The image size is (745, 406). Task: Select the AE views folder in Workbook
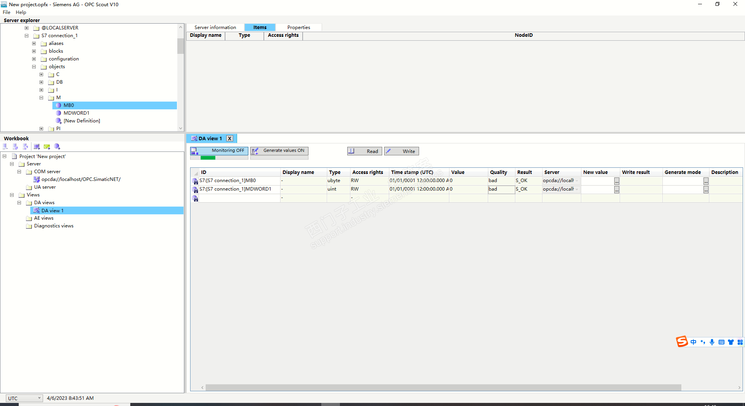point(44,218)
